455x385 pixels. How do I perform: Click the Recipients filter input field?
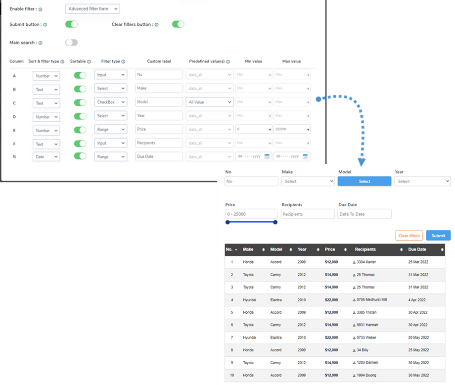tap(308, 214)
